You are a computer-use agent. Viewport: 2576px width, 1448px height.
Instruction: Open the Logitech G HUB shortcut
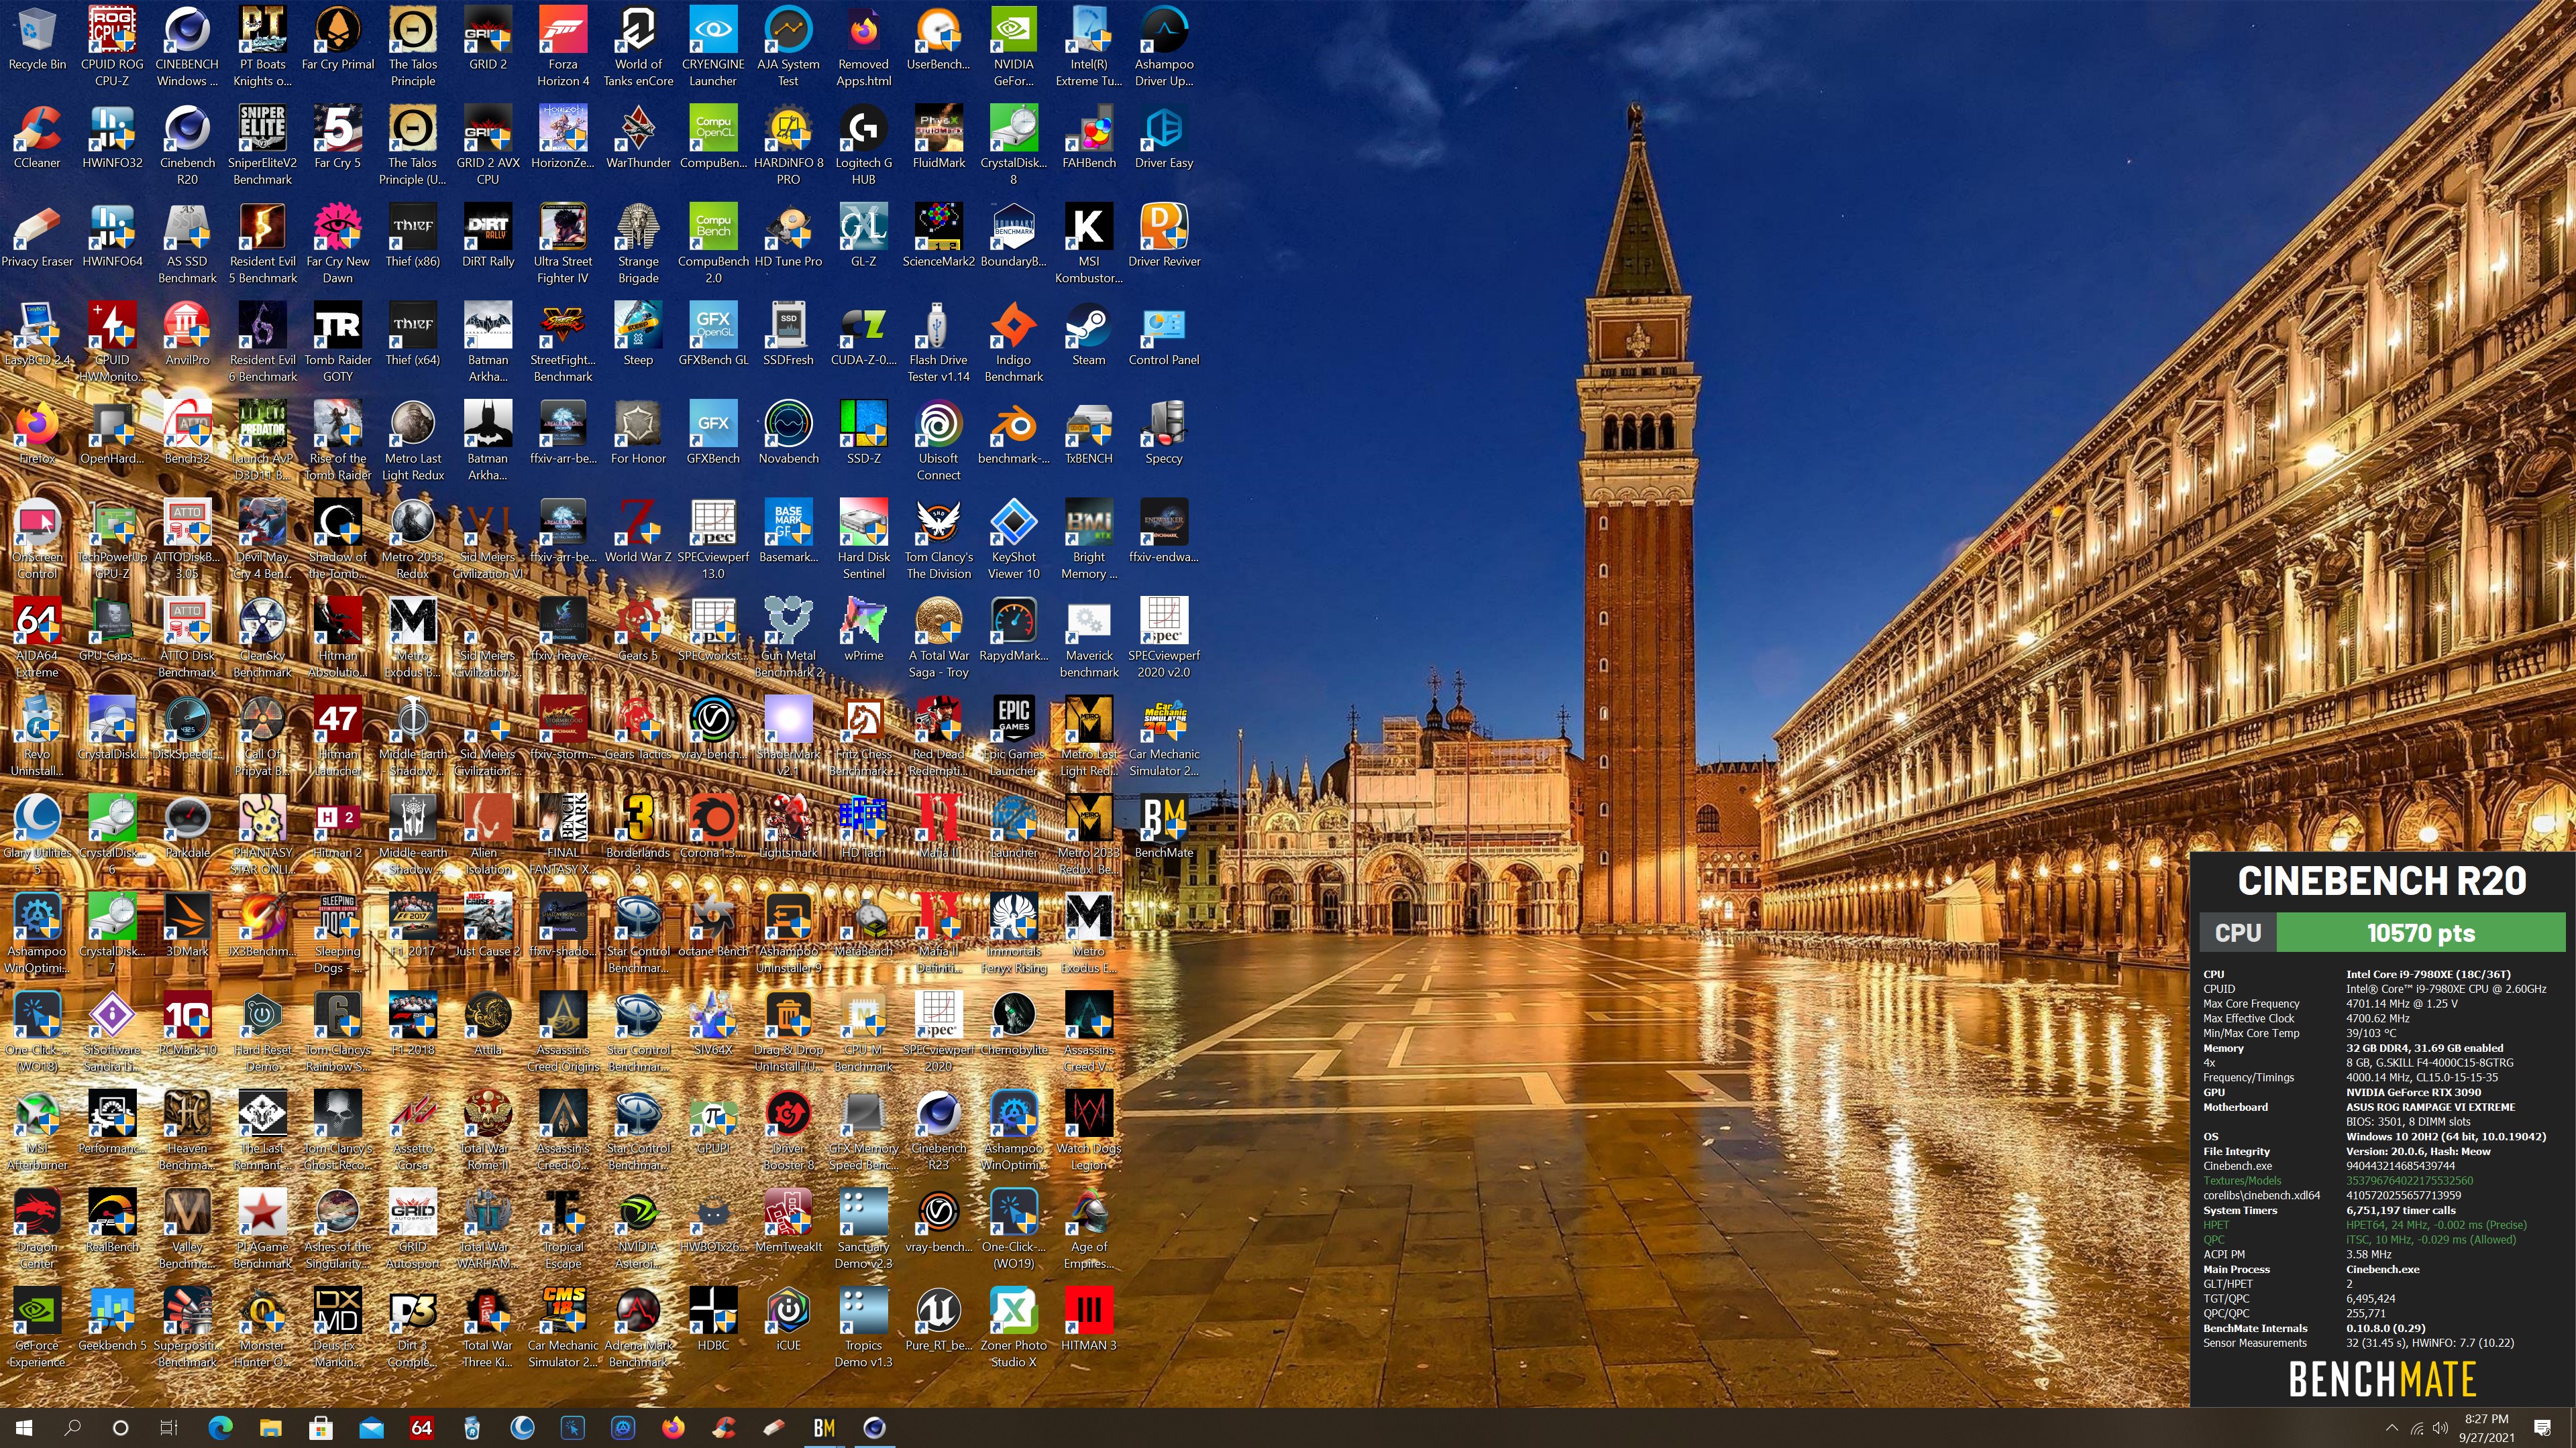point(863,145)
